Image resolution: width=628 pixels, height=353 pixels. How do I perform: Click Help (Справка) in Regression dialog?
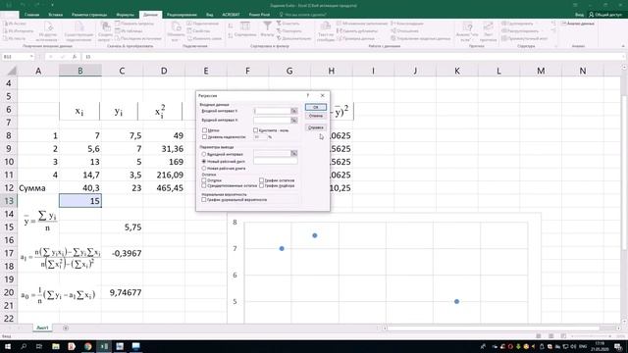click(x=316, y=127)
